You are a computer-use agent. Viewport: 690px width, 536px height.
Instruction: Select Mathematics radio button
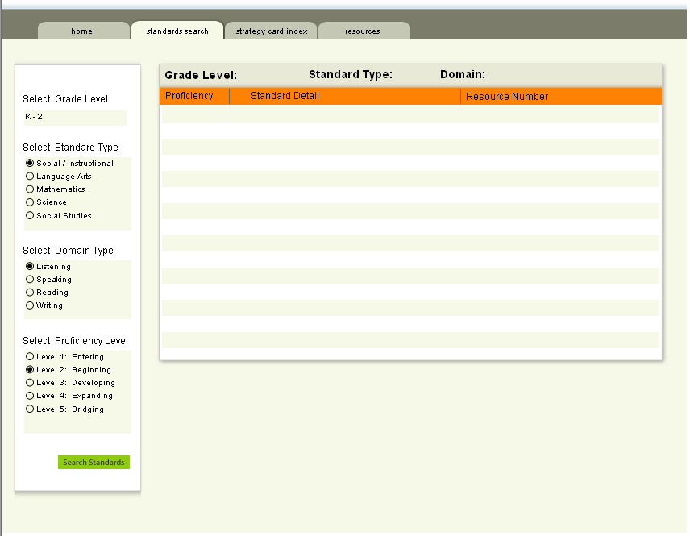click(x=30, y=189)
